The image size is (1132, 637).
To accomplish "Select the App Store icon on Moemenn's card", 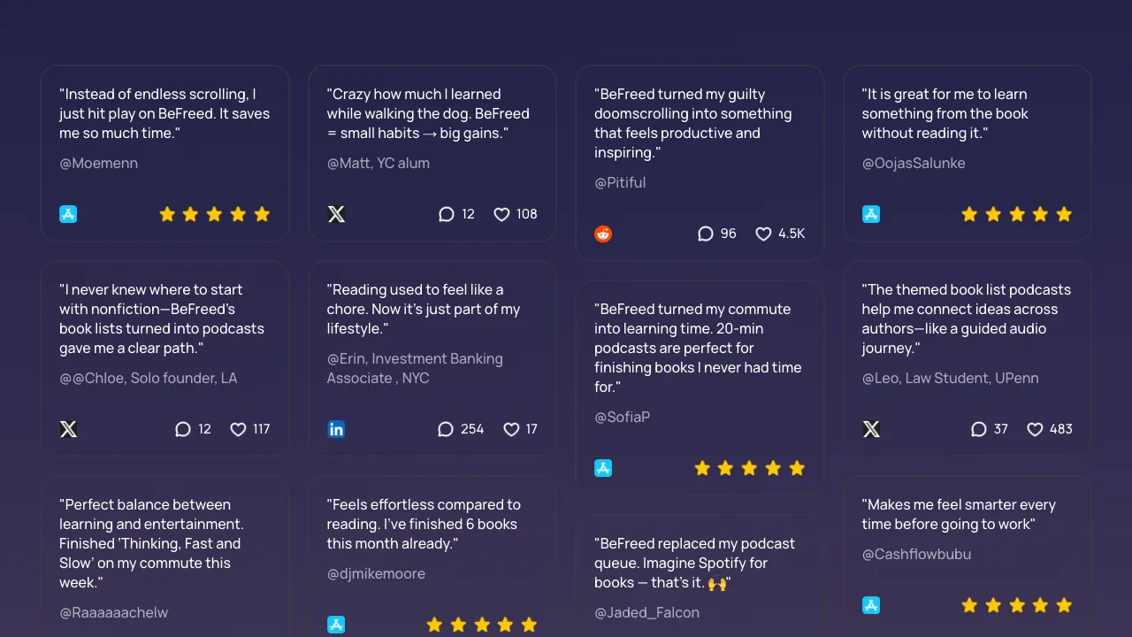I will pos(68,213).
